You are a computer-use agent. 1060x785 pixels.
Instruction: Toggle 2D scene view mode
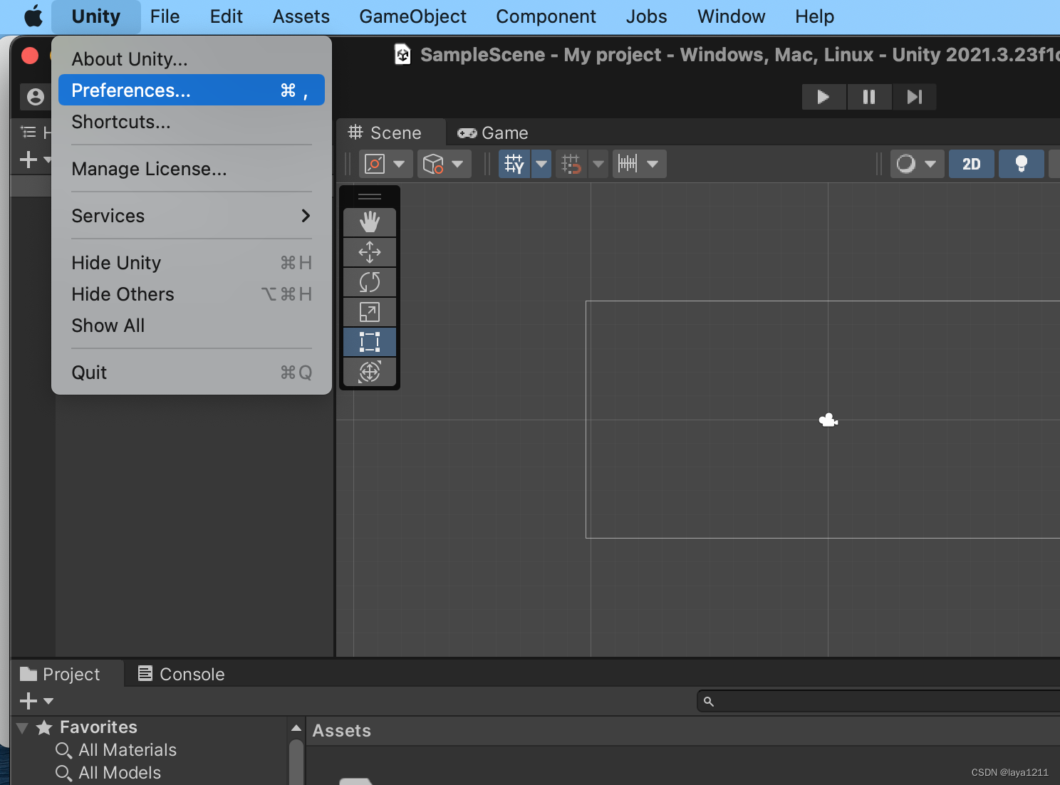(972, 164)
